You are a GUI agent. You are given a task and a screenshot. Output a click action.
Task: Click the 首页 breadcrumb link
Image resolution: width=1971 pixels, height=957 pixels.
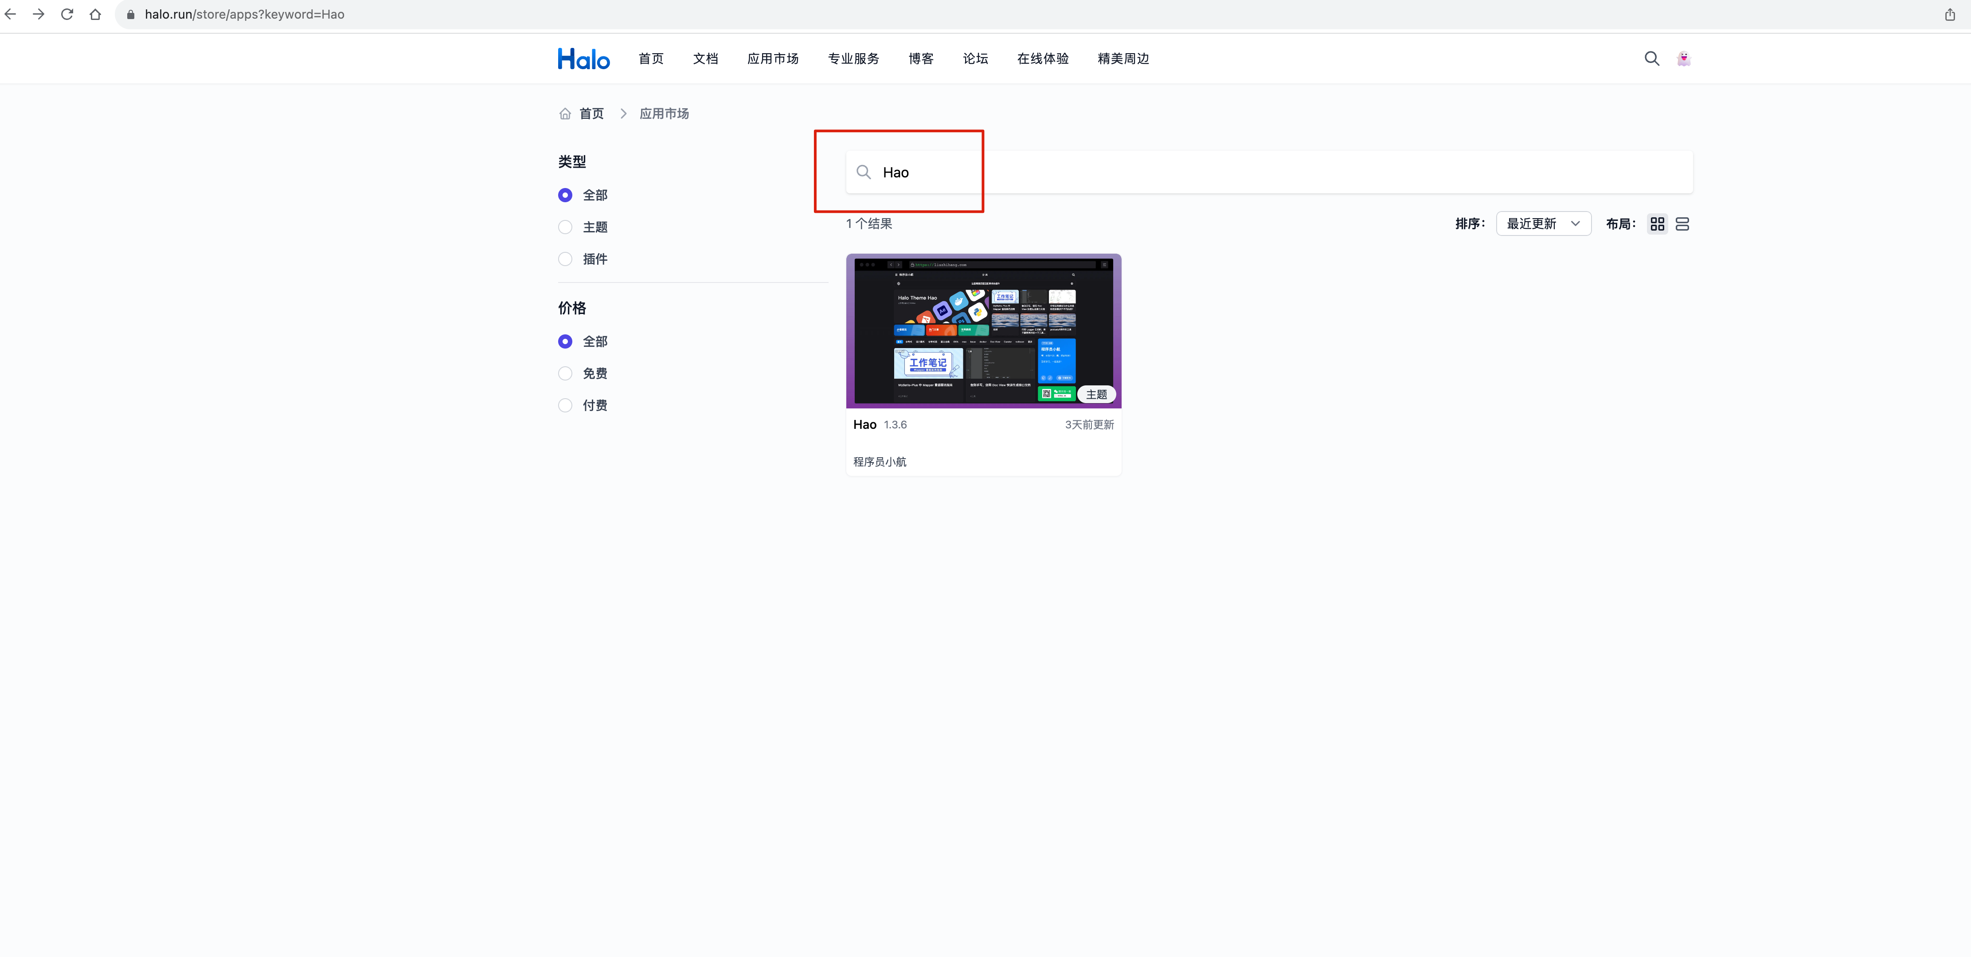(x=591, y=114)
